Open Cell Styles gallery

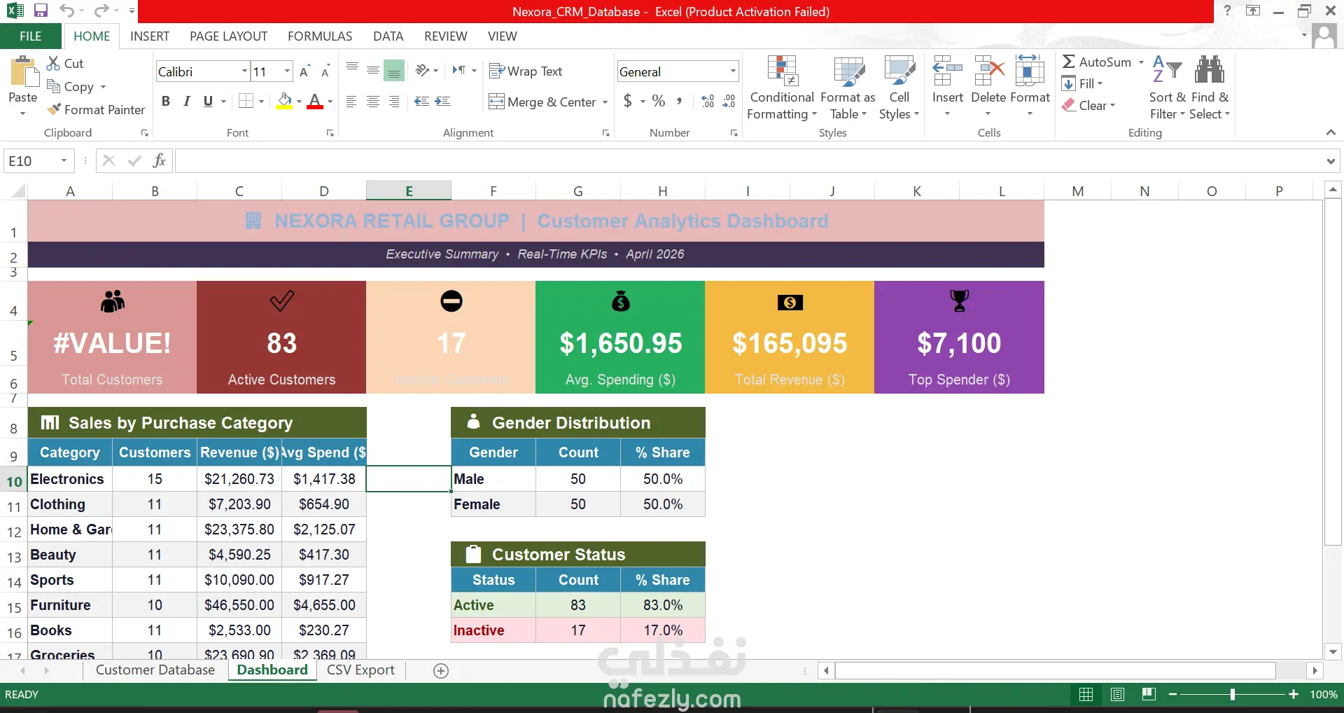coord(899,88)
